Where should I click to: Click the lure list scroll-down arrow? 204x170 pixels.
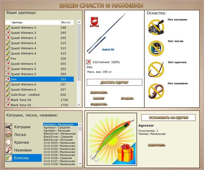[80, 164]
